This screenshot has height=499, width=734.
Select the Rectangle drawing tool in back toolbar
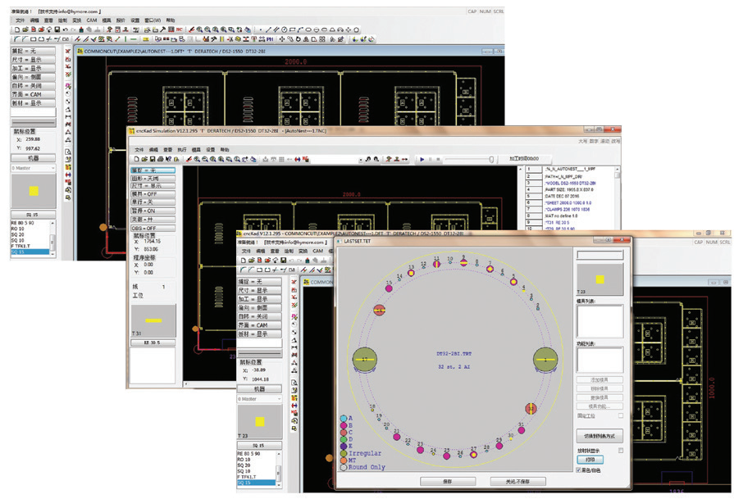coord(292,29)
